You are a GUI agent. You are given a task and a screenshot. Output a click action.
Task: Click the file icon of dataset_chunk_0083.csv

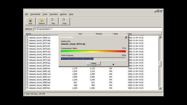(27, 77)
